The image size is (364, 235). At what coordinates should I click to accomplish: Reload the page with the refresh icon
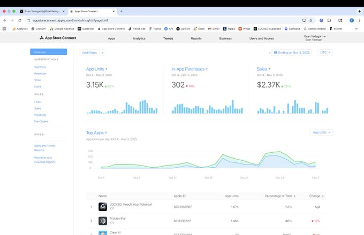(x=20, y=20)
